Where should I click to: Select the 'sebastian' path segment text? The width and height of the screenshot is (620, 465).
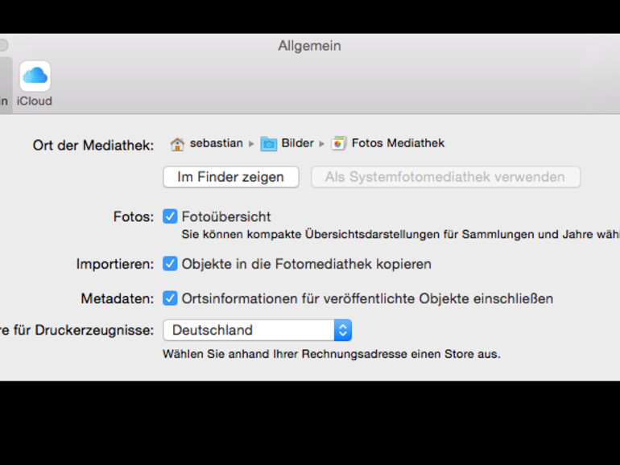click(217, 143)
